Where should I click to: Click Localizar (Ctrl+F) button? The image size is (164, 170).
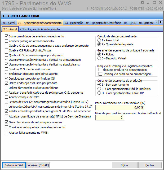38,165
